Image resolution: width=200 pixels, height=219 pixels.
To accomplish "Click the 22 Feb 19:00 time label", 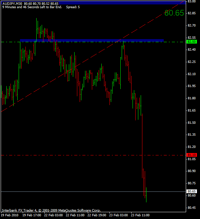I will pos(97,215).
